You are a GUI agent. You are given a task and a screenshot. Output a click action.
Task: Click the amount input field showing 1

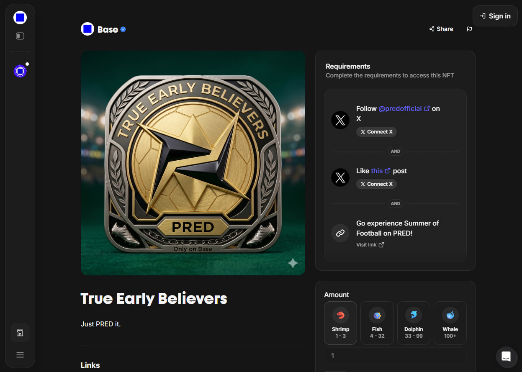click(395, 356)
